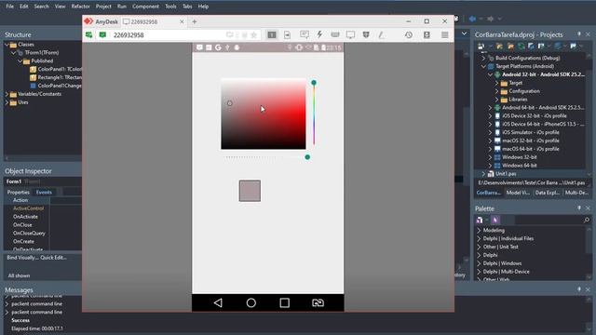Open the AnyDesk keyboard settings icon
The height and width of the screenshot is (335, 596).
pos(335,34)
